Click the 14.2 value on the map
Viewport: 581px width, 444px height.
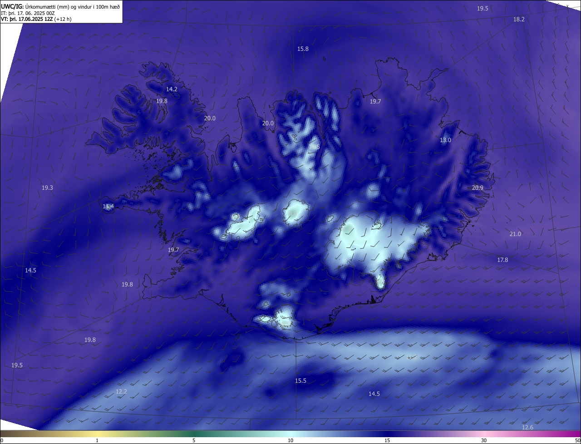click(172, 89)
